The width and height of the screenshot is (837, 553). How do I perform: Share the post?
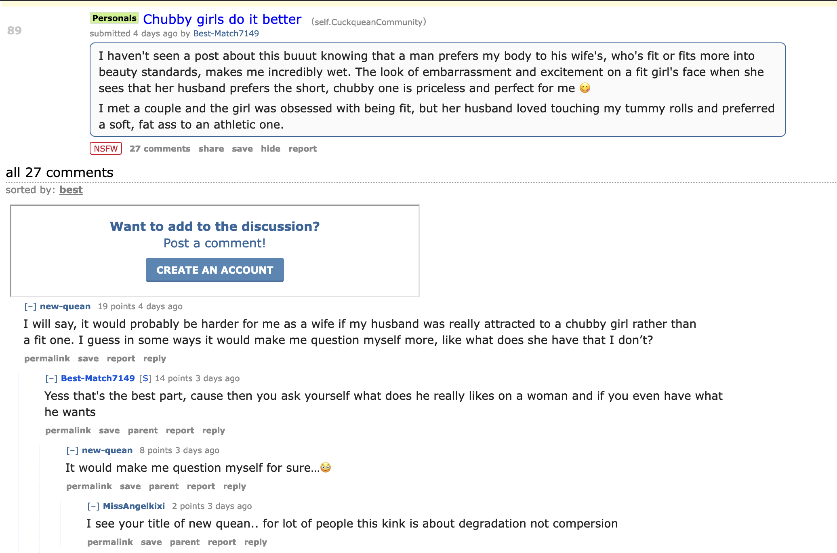tap(211, 149)
